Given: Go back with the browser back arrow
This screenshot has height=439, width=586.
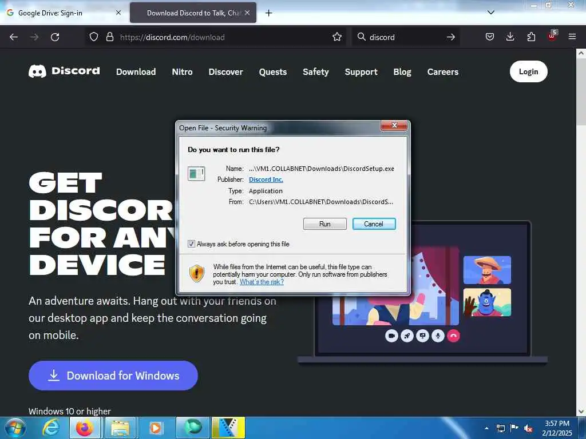Looking at the screenshot, I should point(14,37).
